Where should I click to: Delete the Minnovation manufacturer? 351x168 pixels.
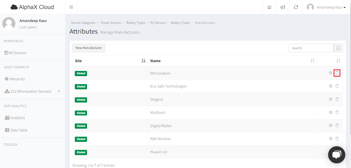[337, 73]
